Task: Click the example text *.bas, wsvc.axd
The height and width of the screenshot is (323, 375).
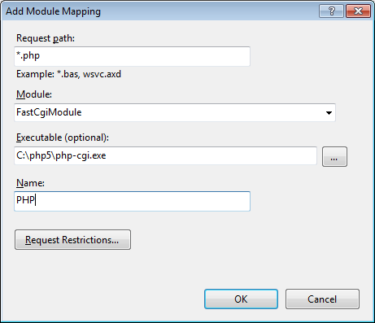Action: [89, 74]
